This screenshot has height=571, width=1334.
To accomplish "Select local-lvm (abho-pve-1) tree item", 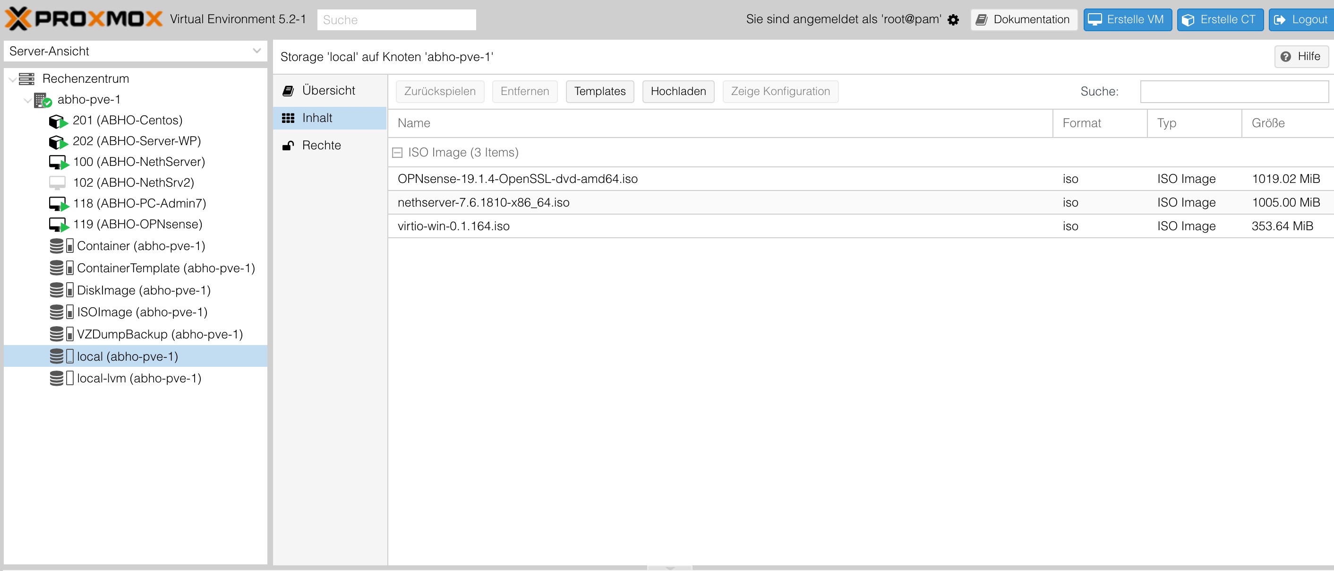I will pos(135,378).
